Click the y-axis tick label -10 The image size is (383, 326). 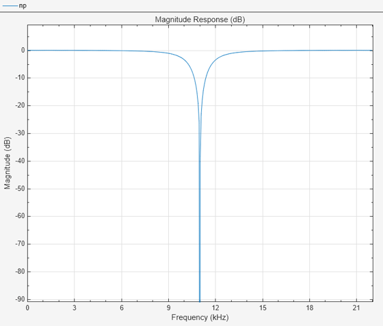(20, 78)
